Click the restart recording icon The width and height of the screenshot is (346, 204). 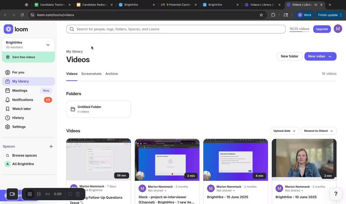pos(70,194)
